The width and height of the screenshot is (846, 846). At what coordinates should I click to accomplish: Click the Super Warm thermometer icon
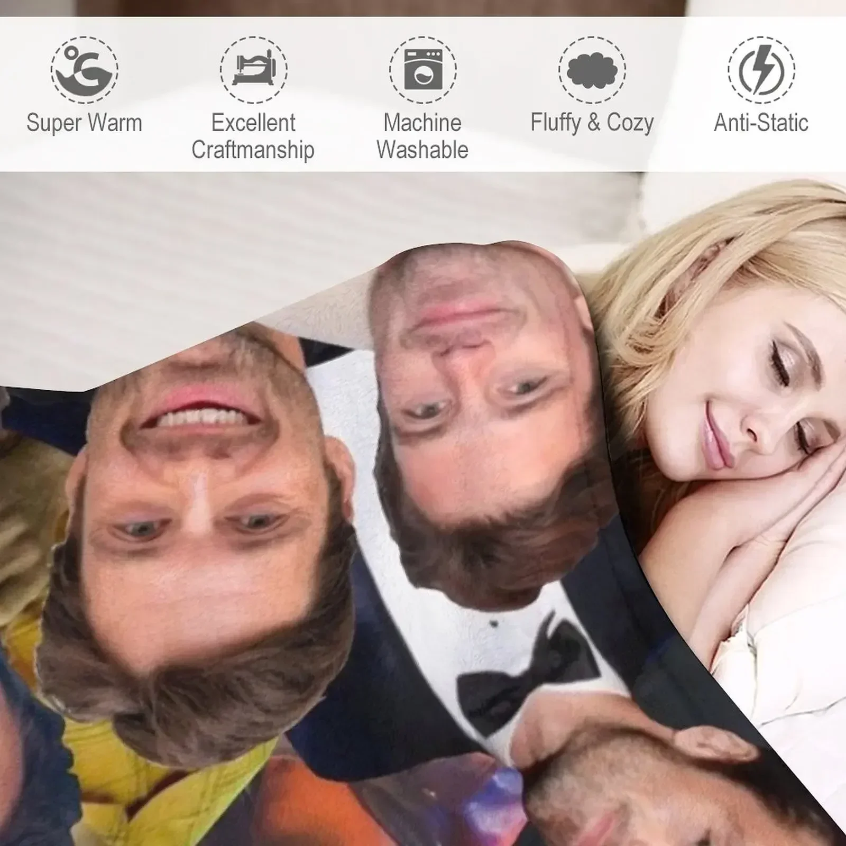tap(85, 69)
